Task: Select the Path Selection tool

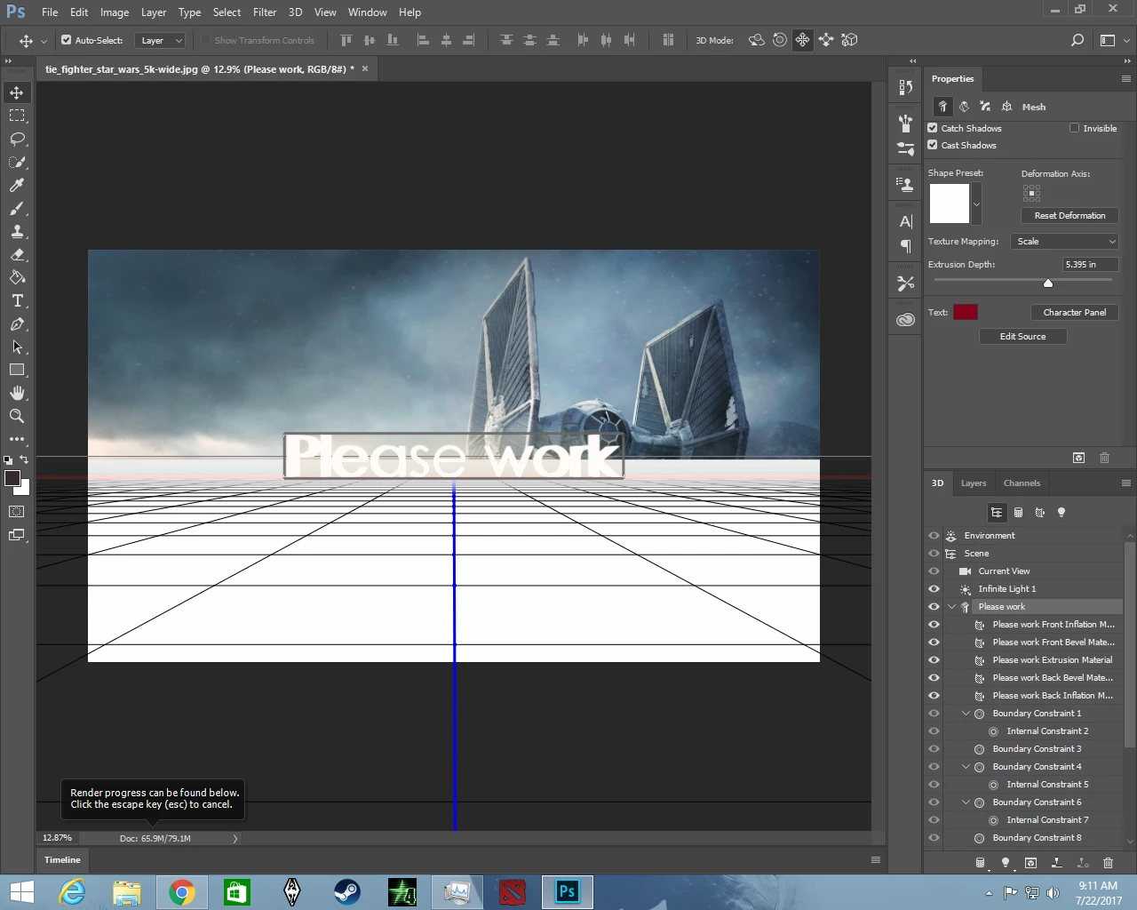Action: (x=17, y=347)
